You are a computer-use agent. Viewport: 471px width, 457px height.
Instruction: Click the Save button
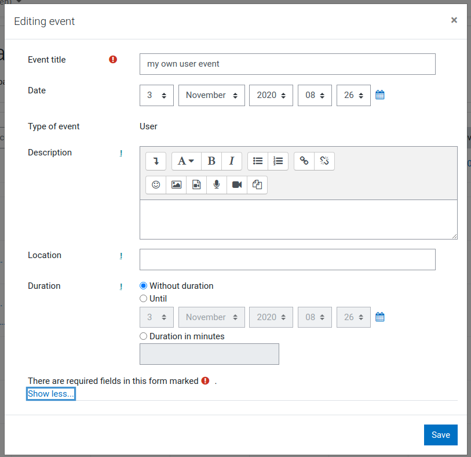coord(441,435)
